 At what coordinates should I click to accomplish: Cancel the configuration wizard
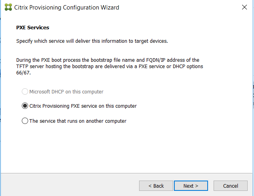pos(231,186)
